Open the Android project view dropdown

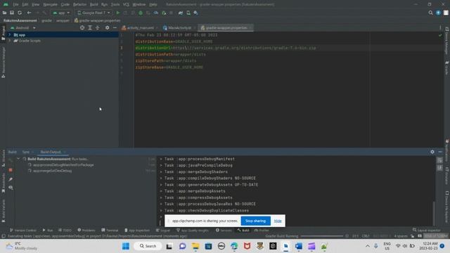23,28
